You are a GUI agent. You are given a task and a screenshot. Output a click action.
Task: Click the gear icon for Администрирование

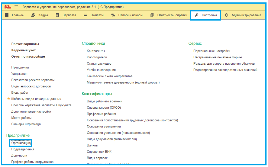click(226, 15)
